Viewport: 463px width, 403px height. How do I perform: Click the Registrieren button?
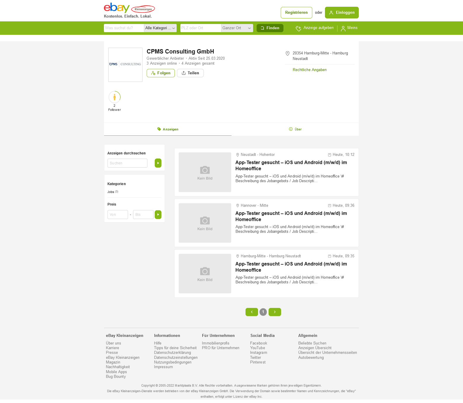click(296, 13)
